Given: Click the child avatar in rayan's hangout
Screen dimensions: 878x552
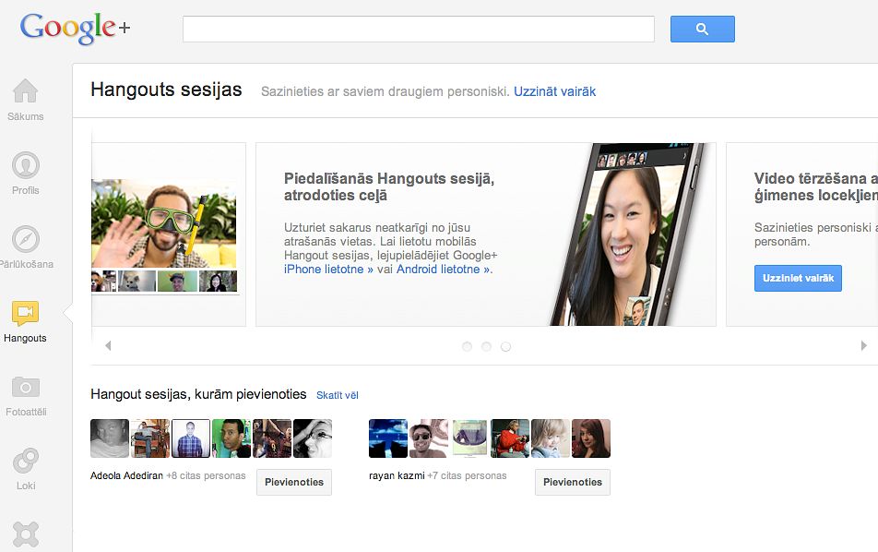Looking at the screenshot, I should [551, 438].
